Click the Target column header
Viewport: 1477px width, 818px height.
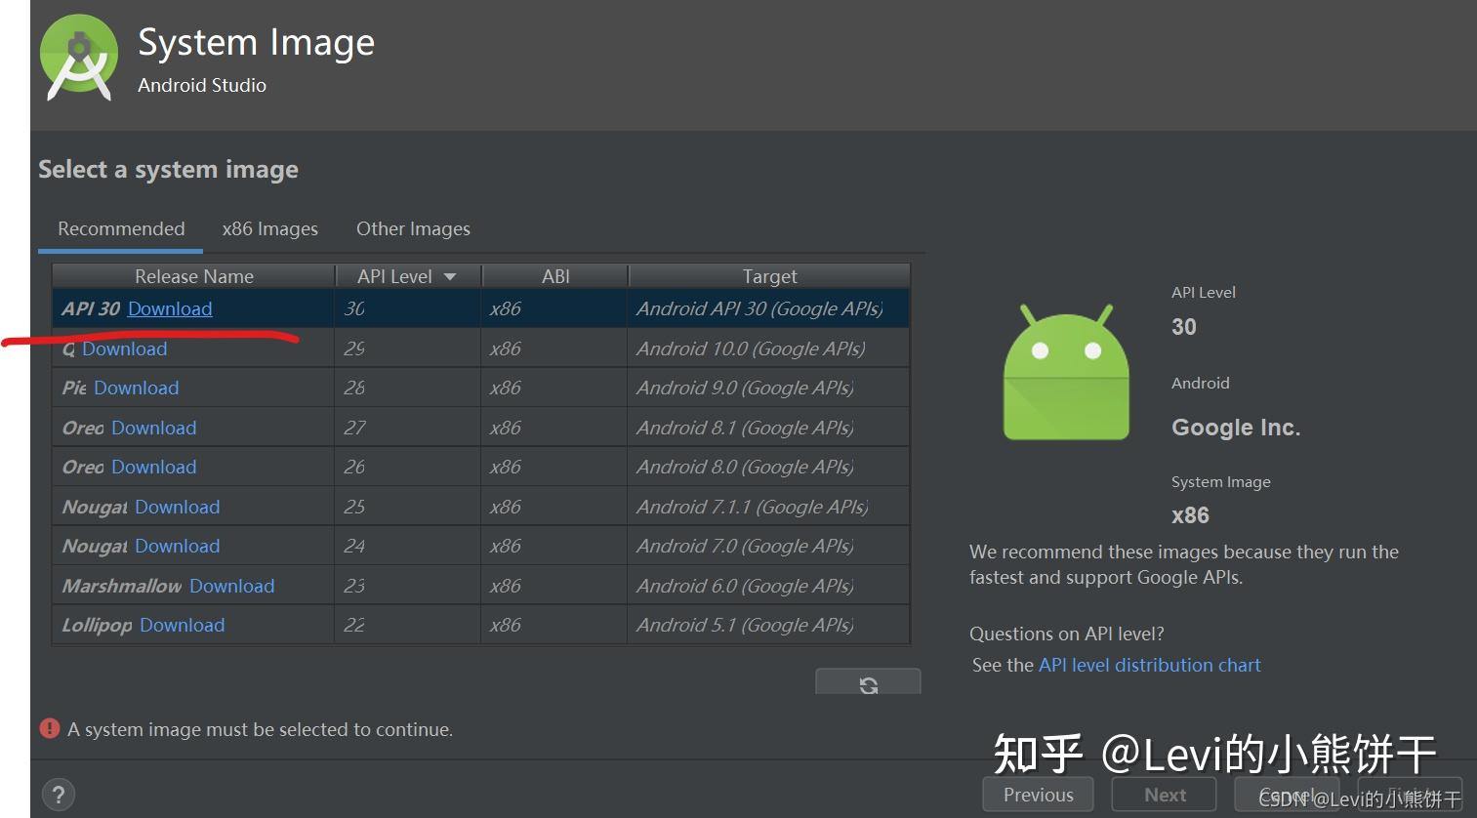(x=769, y=276)
